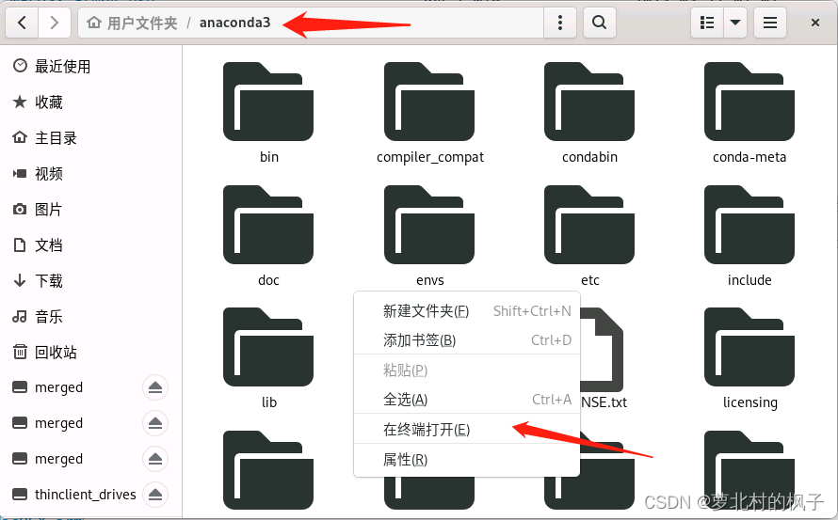Viewport: 838px width, 520px height.
Task: Eject the first merged drive
Action: point(155,387)
